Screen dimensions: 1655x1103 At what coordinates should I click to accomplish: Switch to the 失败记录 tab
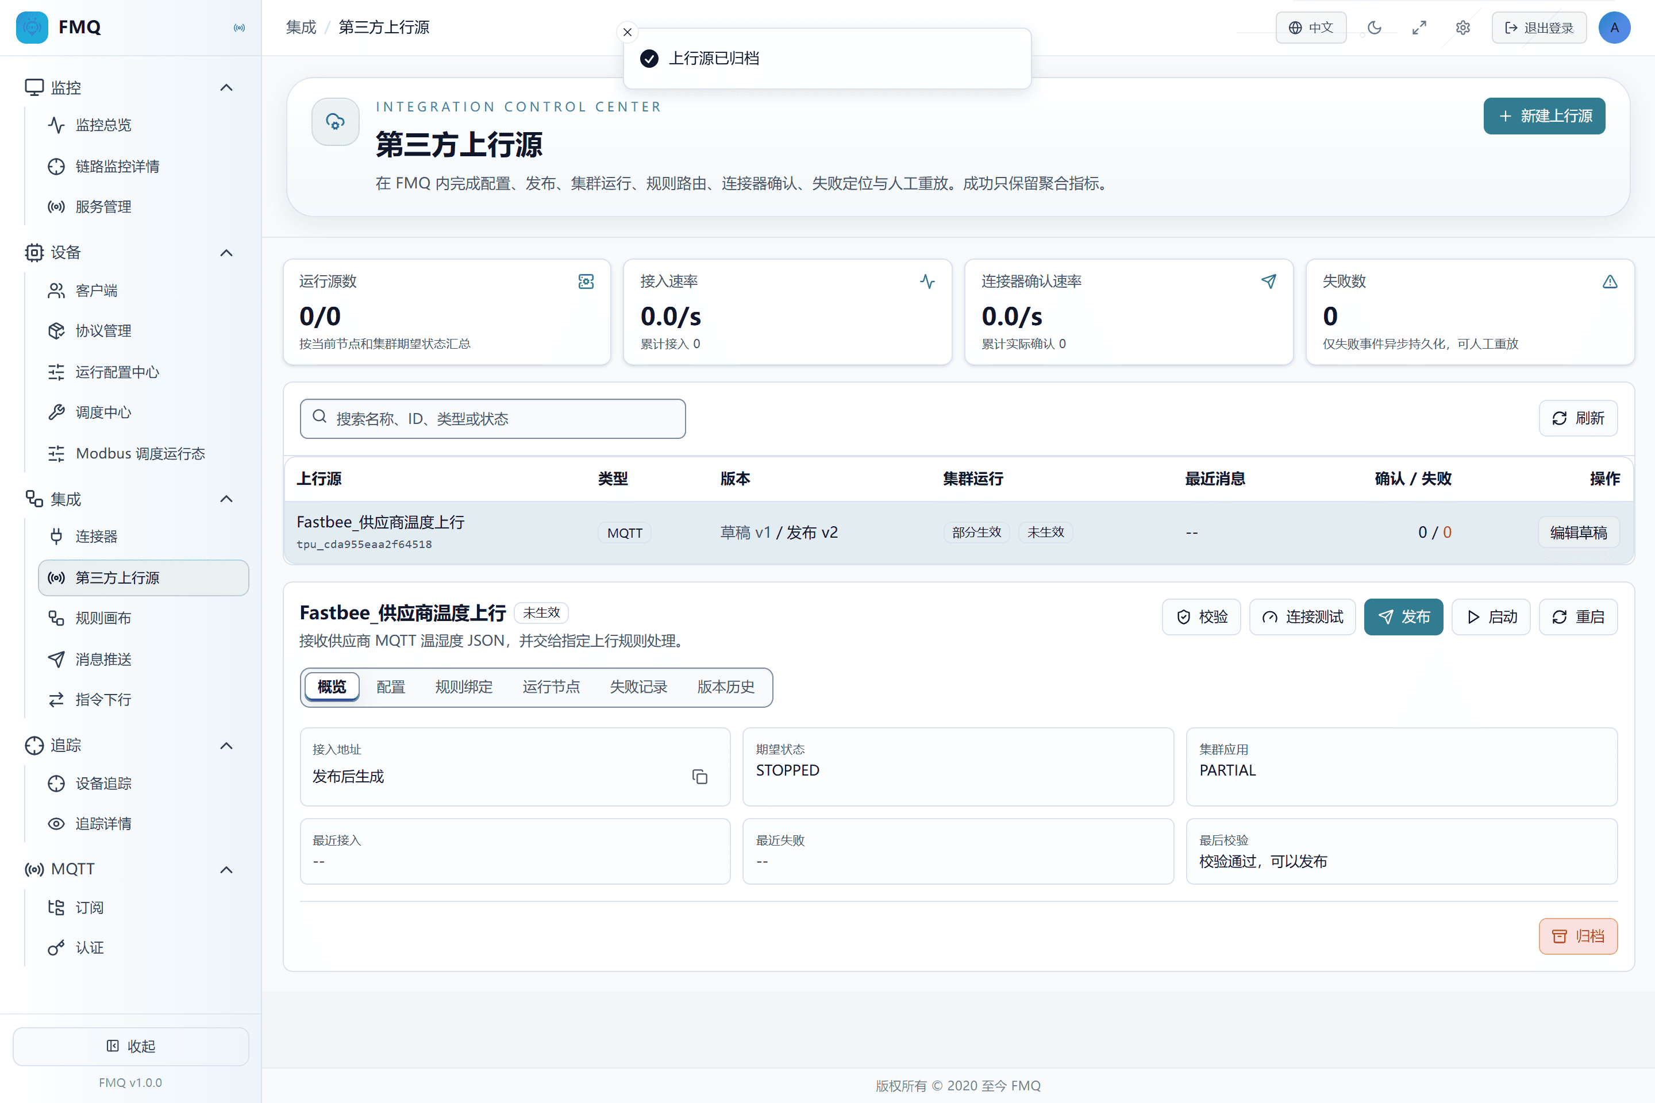point(638,687)
